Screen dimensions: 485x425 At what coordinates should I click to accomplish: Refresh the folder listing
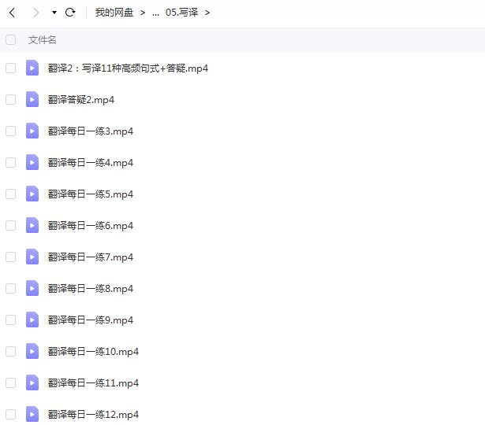click(70, 13)
